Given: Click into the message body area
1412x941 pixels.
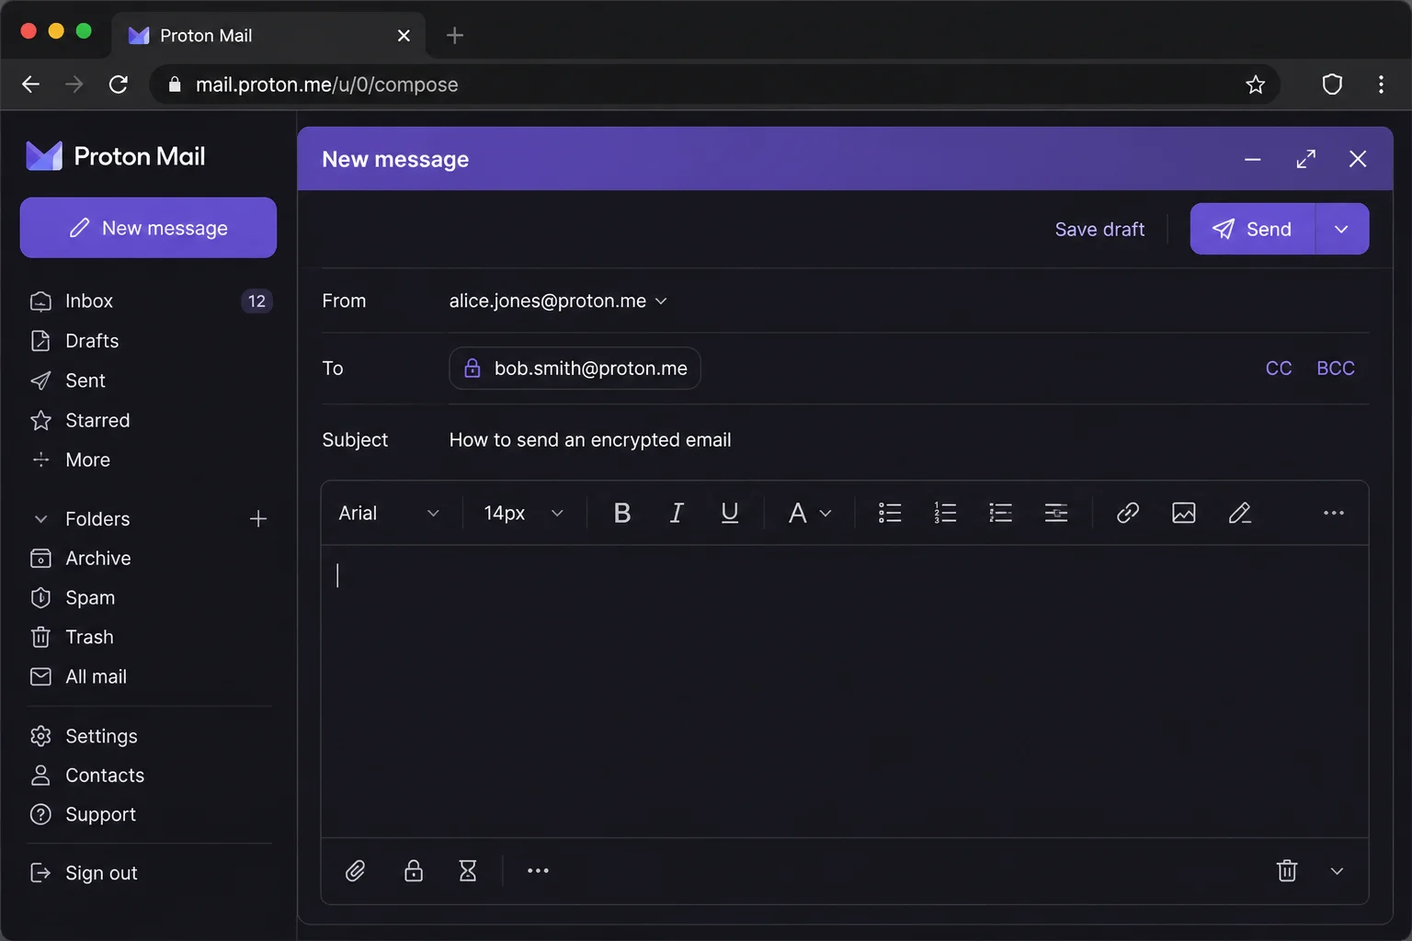Looking at the screenshot, I should (844, 691).
